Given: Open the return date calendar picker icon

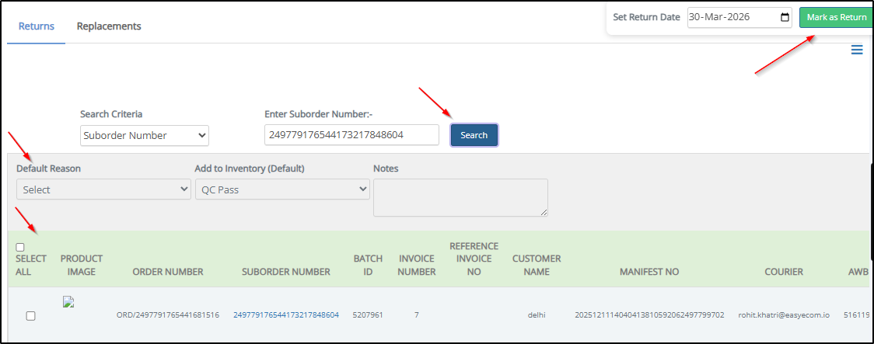Looking at the screenshot, I should pos(785,17).
